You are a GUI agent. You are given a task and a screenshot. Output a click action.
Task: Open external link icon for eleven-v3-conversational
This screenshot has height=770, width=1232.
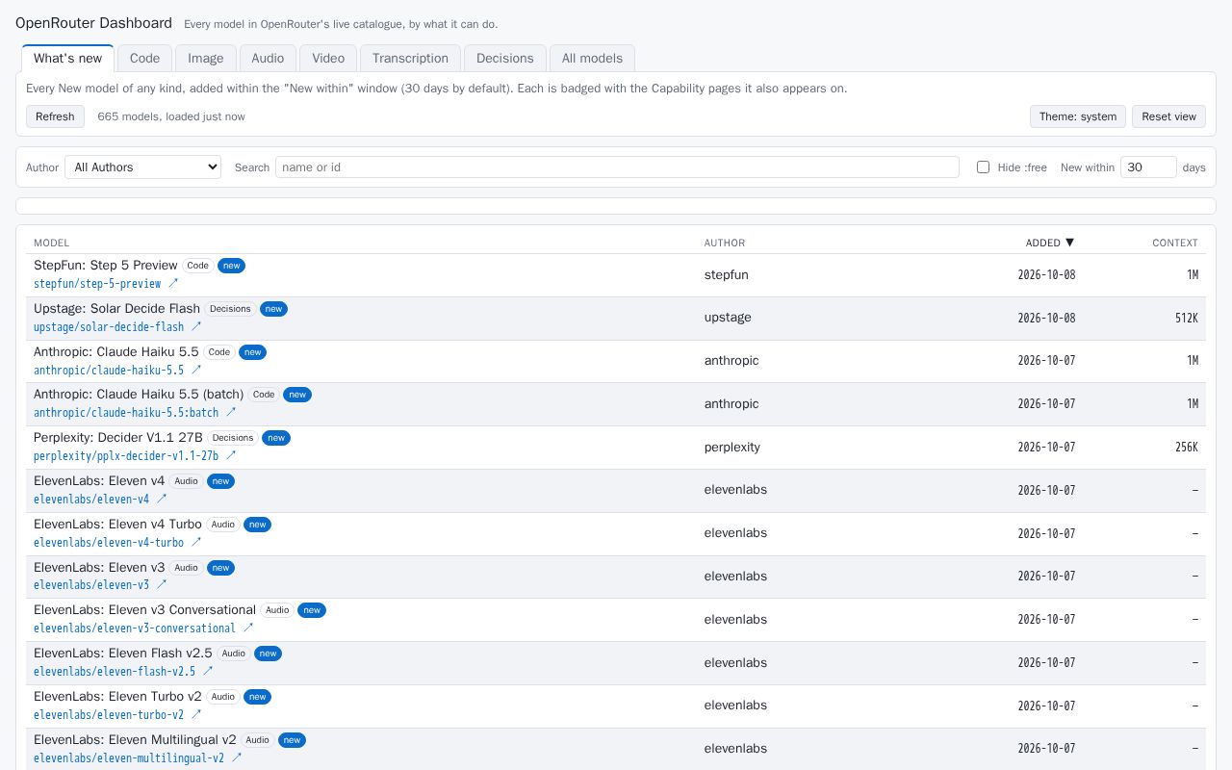pyautogui.click(x=248, y=629)
